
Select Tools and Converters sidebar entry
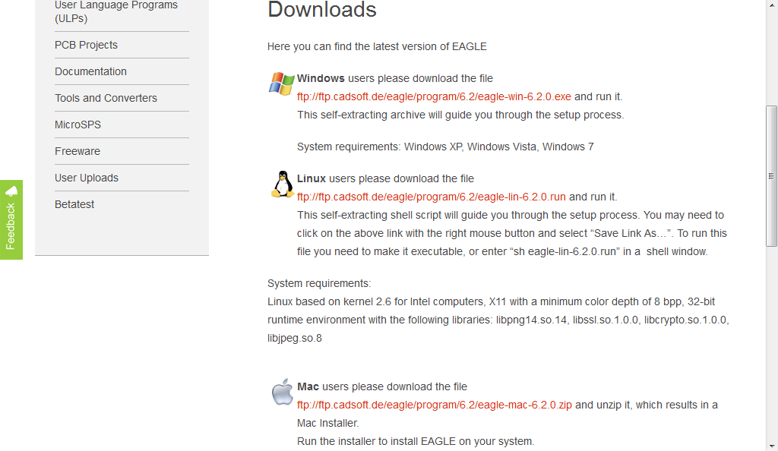(106, 98)
